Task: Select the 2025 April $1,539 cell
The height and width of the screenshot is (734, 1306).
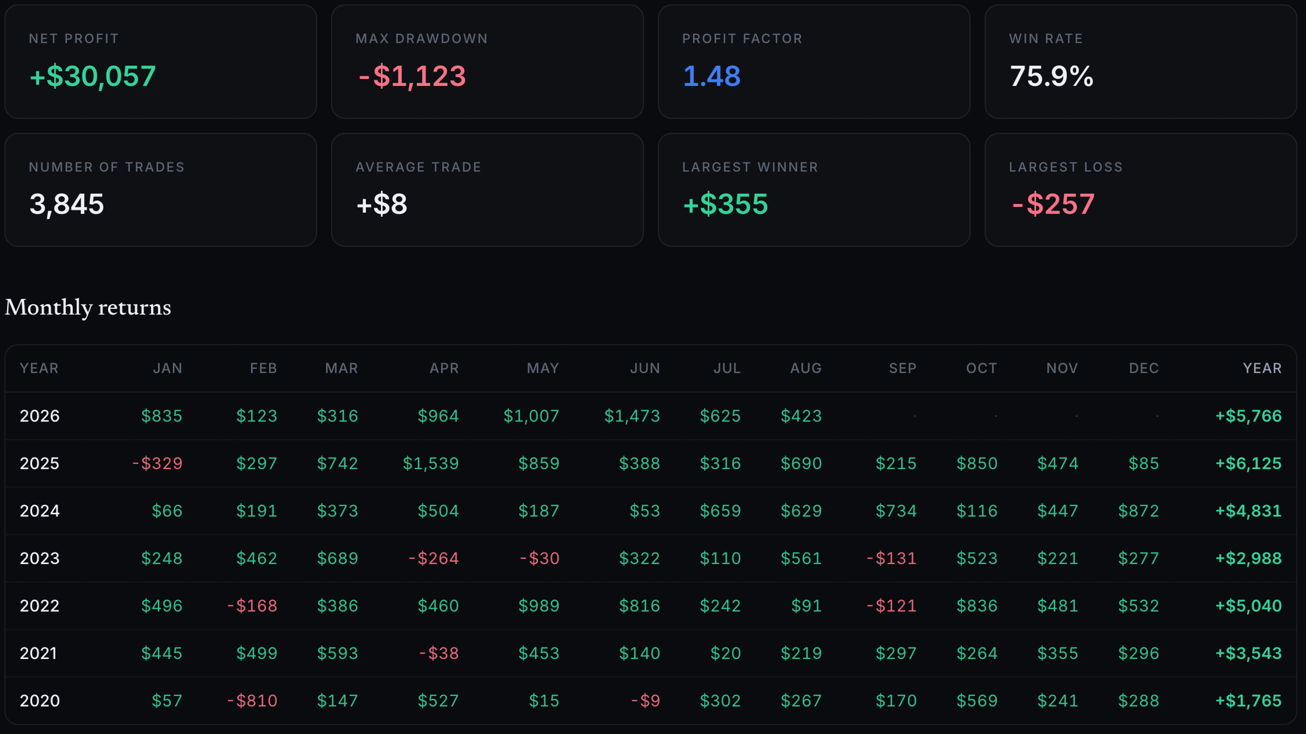Action: pyautogui.click(x=431, y=463)
